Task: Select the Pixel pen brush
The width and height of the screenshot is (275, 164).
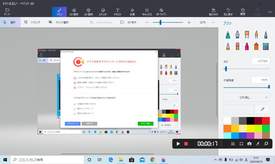Action: pos(266,35)
